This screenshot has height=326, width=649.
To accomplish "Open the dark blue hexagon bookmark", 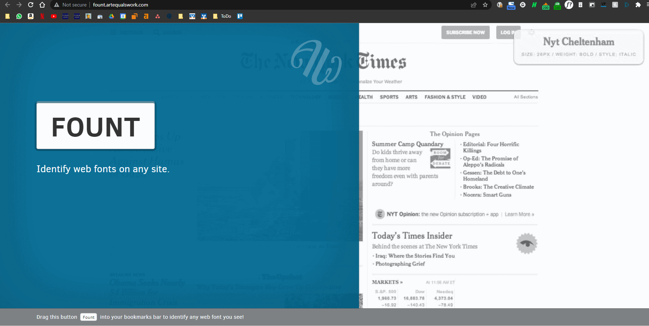I will point(169,16).
